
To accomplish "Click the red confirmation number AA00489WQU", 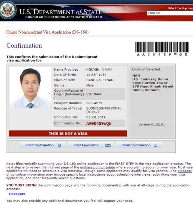I will tap(99, 124).
